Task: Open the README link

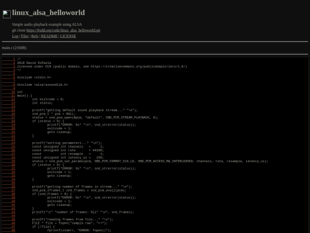Action: tap(49, 36)
